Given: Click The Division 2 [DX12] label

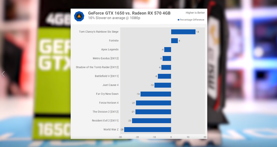Looking at the screenshot, I should click(x=106, y=112).
